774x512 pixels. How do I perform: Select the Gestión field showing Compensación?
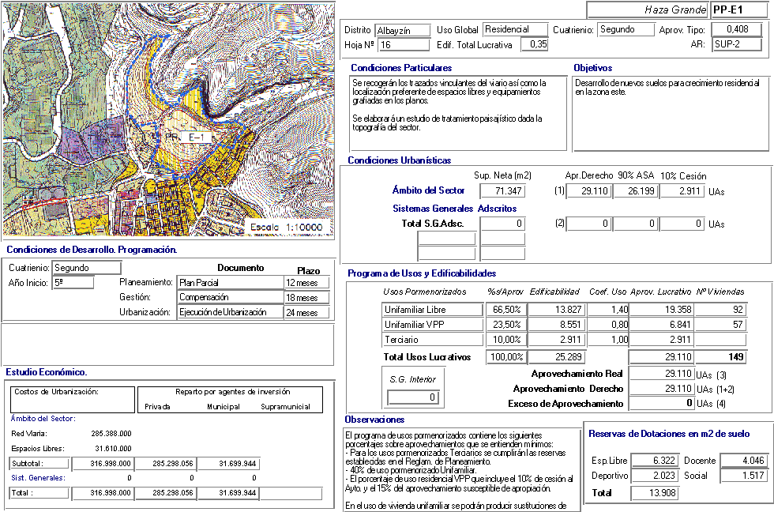point(230,298)
